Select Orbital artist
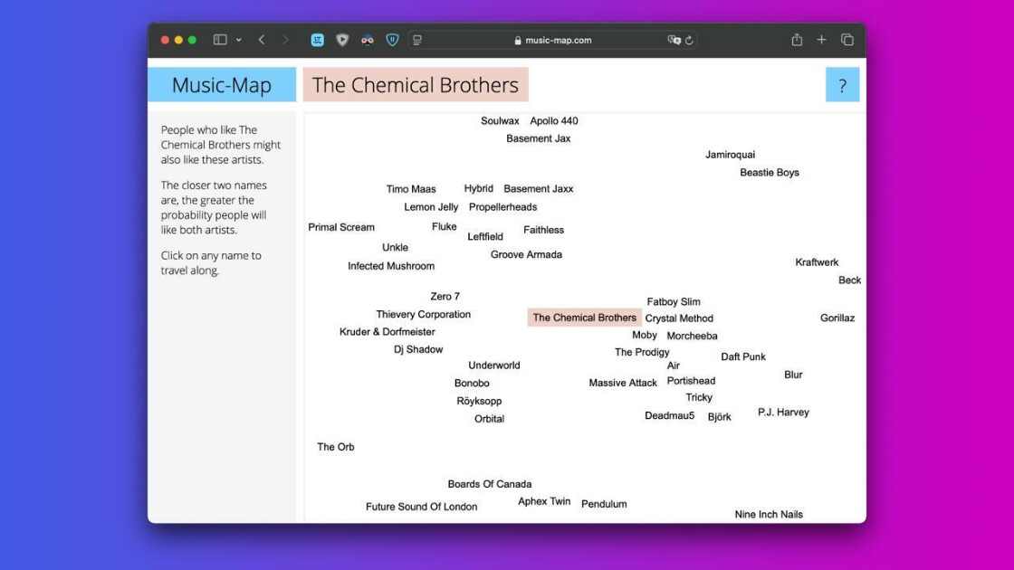The height and width of the screenshot is (570, 1014). pos(490,419)
